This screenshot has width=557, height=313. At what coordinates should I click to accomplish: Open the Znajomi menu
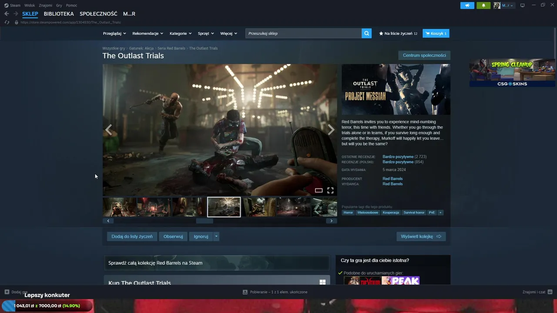click(46, 5)
